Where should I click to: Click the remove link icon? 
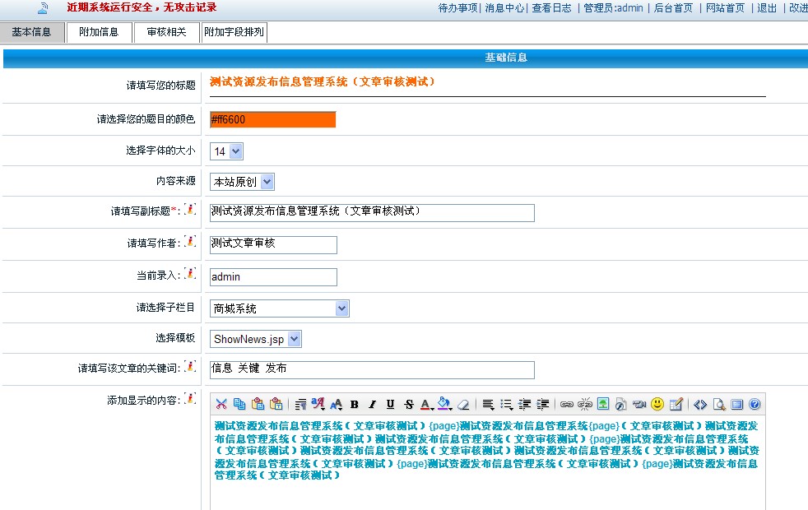(585, 405)
